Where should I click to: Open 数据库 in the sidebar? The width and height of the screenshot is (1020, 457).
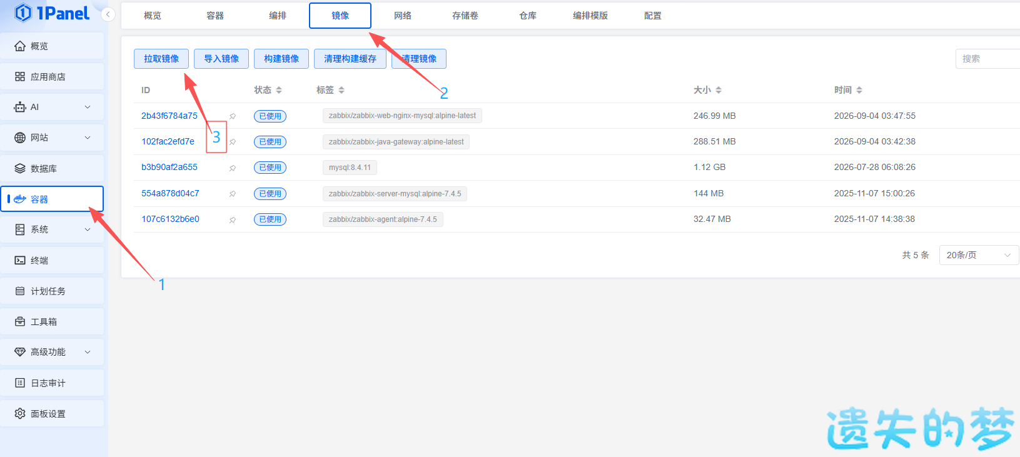52,169
